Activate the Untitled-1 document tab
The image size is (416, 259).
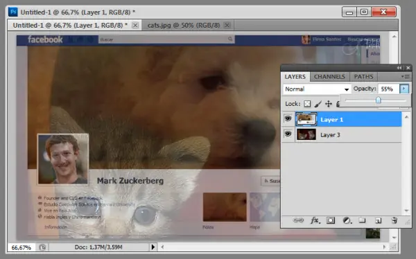coord(70,25)
